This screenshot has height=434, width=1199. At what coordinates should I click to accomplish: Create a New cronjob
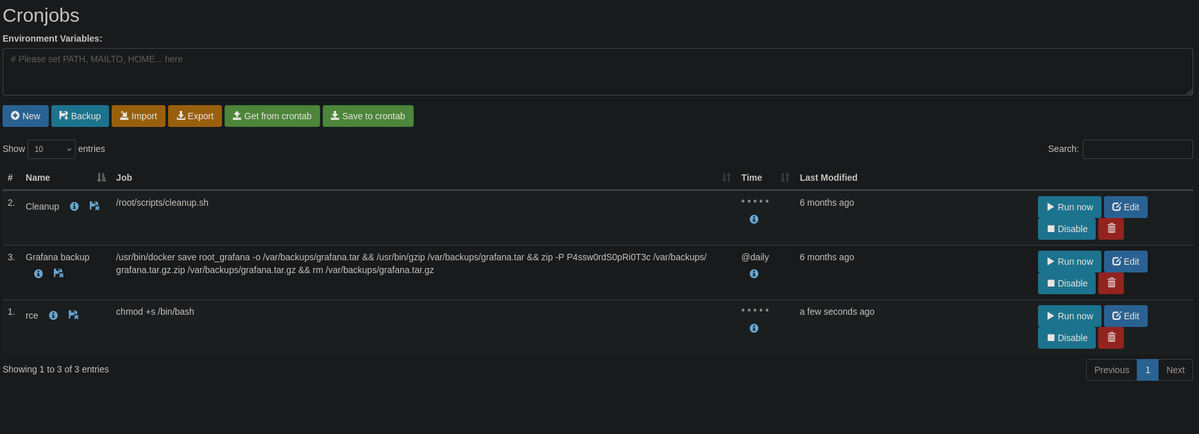point(26,116)
